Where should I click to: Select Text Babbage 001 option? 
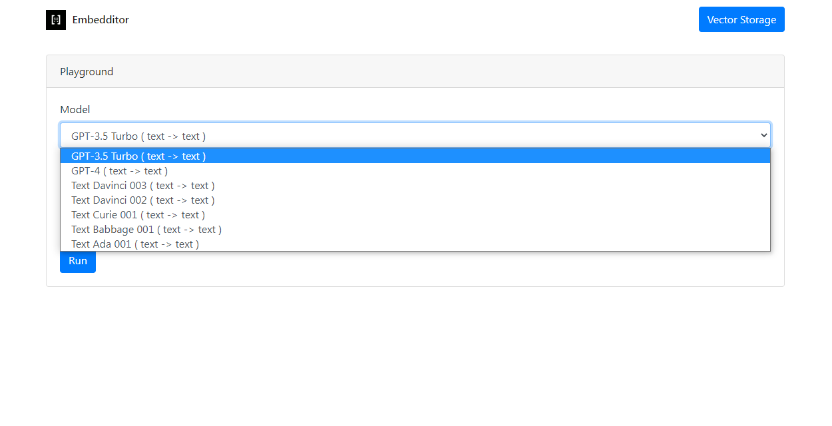click(x=146, y=230)
